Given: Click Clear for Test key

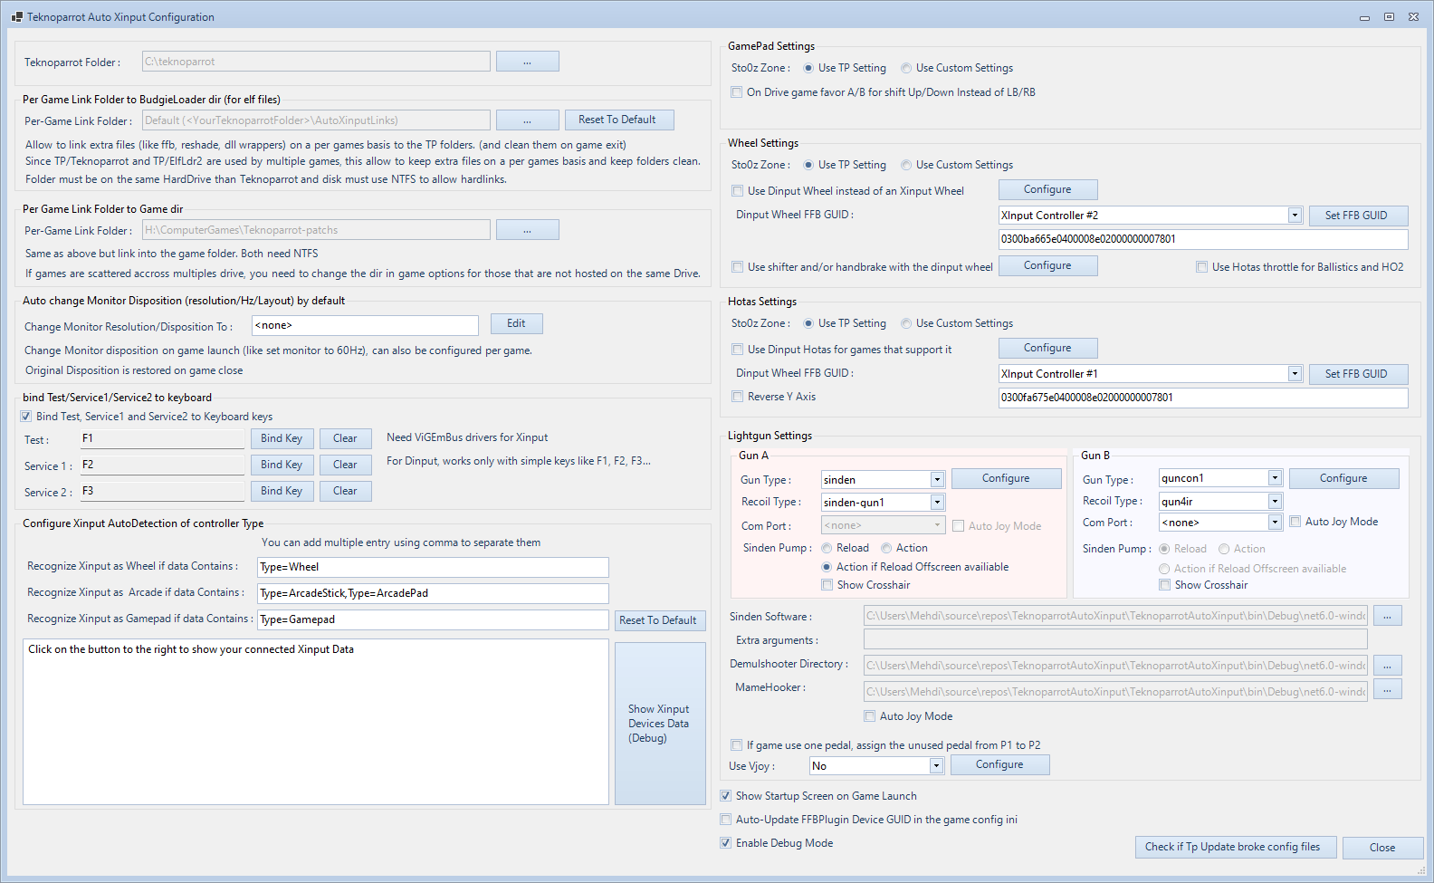Looking at the screenshot, I should pos(345,438).
